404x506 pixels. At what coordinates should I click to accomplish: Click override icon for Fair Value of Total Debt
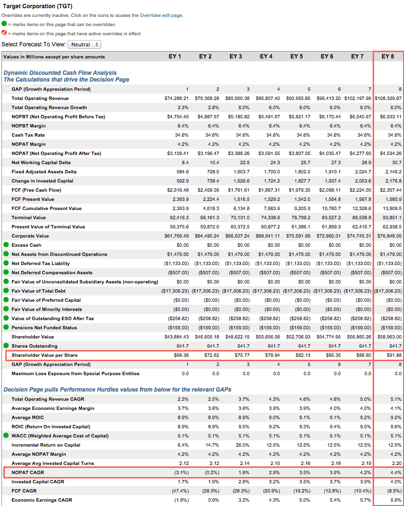(6, 291)
